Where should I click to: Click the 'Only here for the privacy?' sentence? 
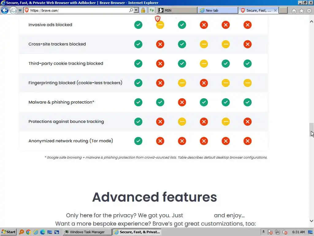pos(101,215)
